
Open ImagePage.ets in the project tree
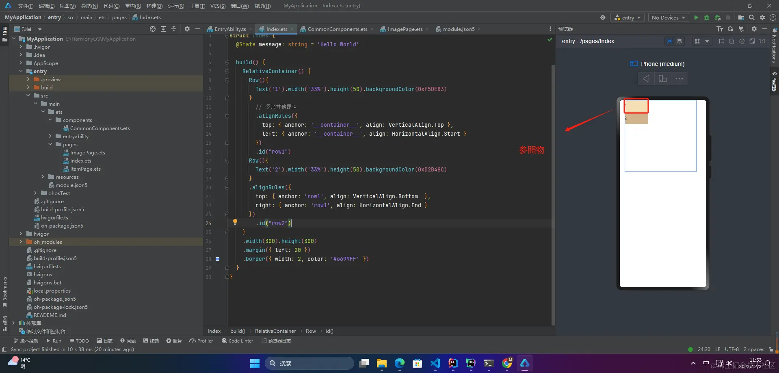click(87, 152)
